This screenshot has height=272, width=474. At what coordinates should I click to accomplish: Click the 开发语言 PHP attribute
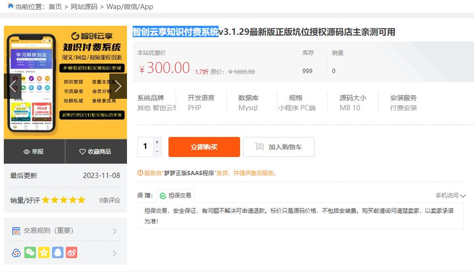201,103
